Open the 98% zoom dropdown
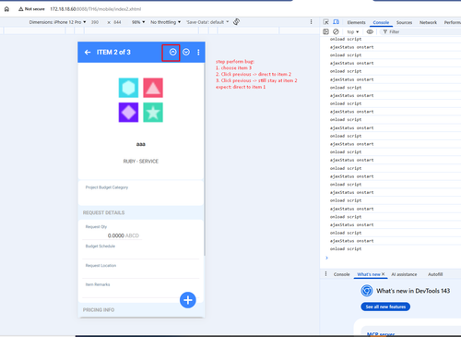461x337 pixels. tap(138, 22)
